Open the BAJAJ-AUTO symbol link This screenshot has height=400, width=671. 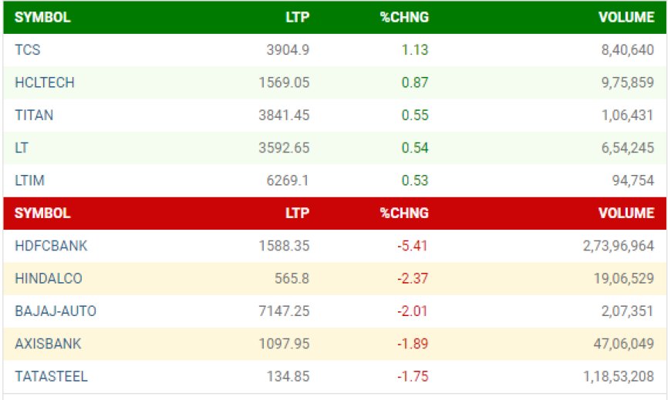tap(56, 311)
